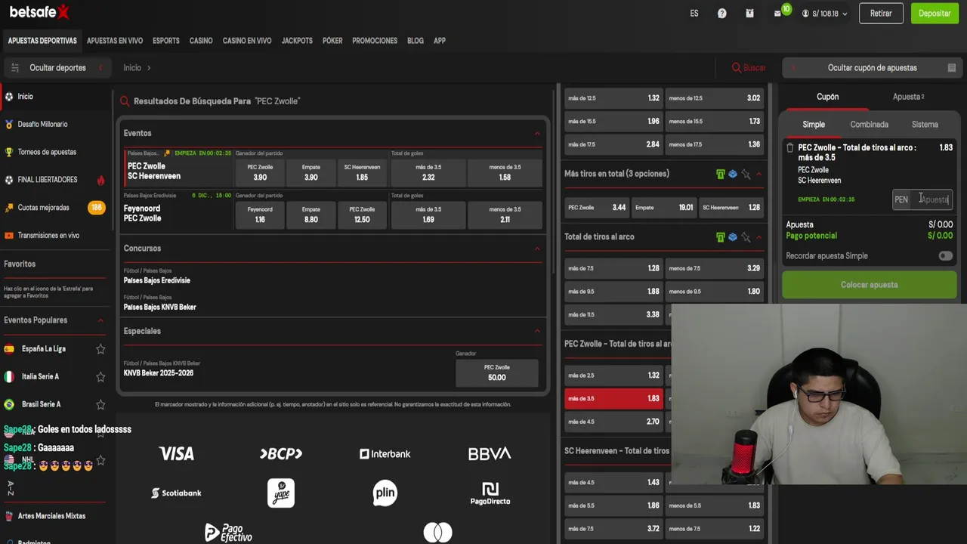Collapse Eventos Populares list
The image size is (967, 544).
pos(100,320)
